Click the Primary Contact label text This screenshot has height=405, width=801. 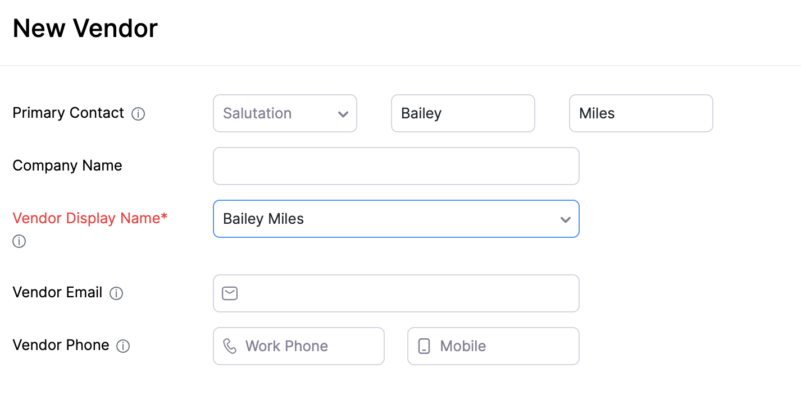coord(68,113)
